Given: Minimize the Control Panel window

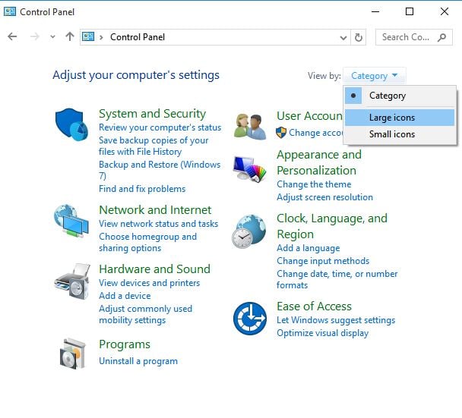Looking at the screenshot, I should [x=375, y=12].
